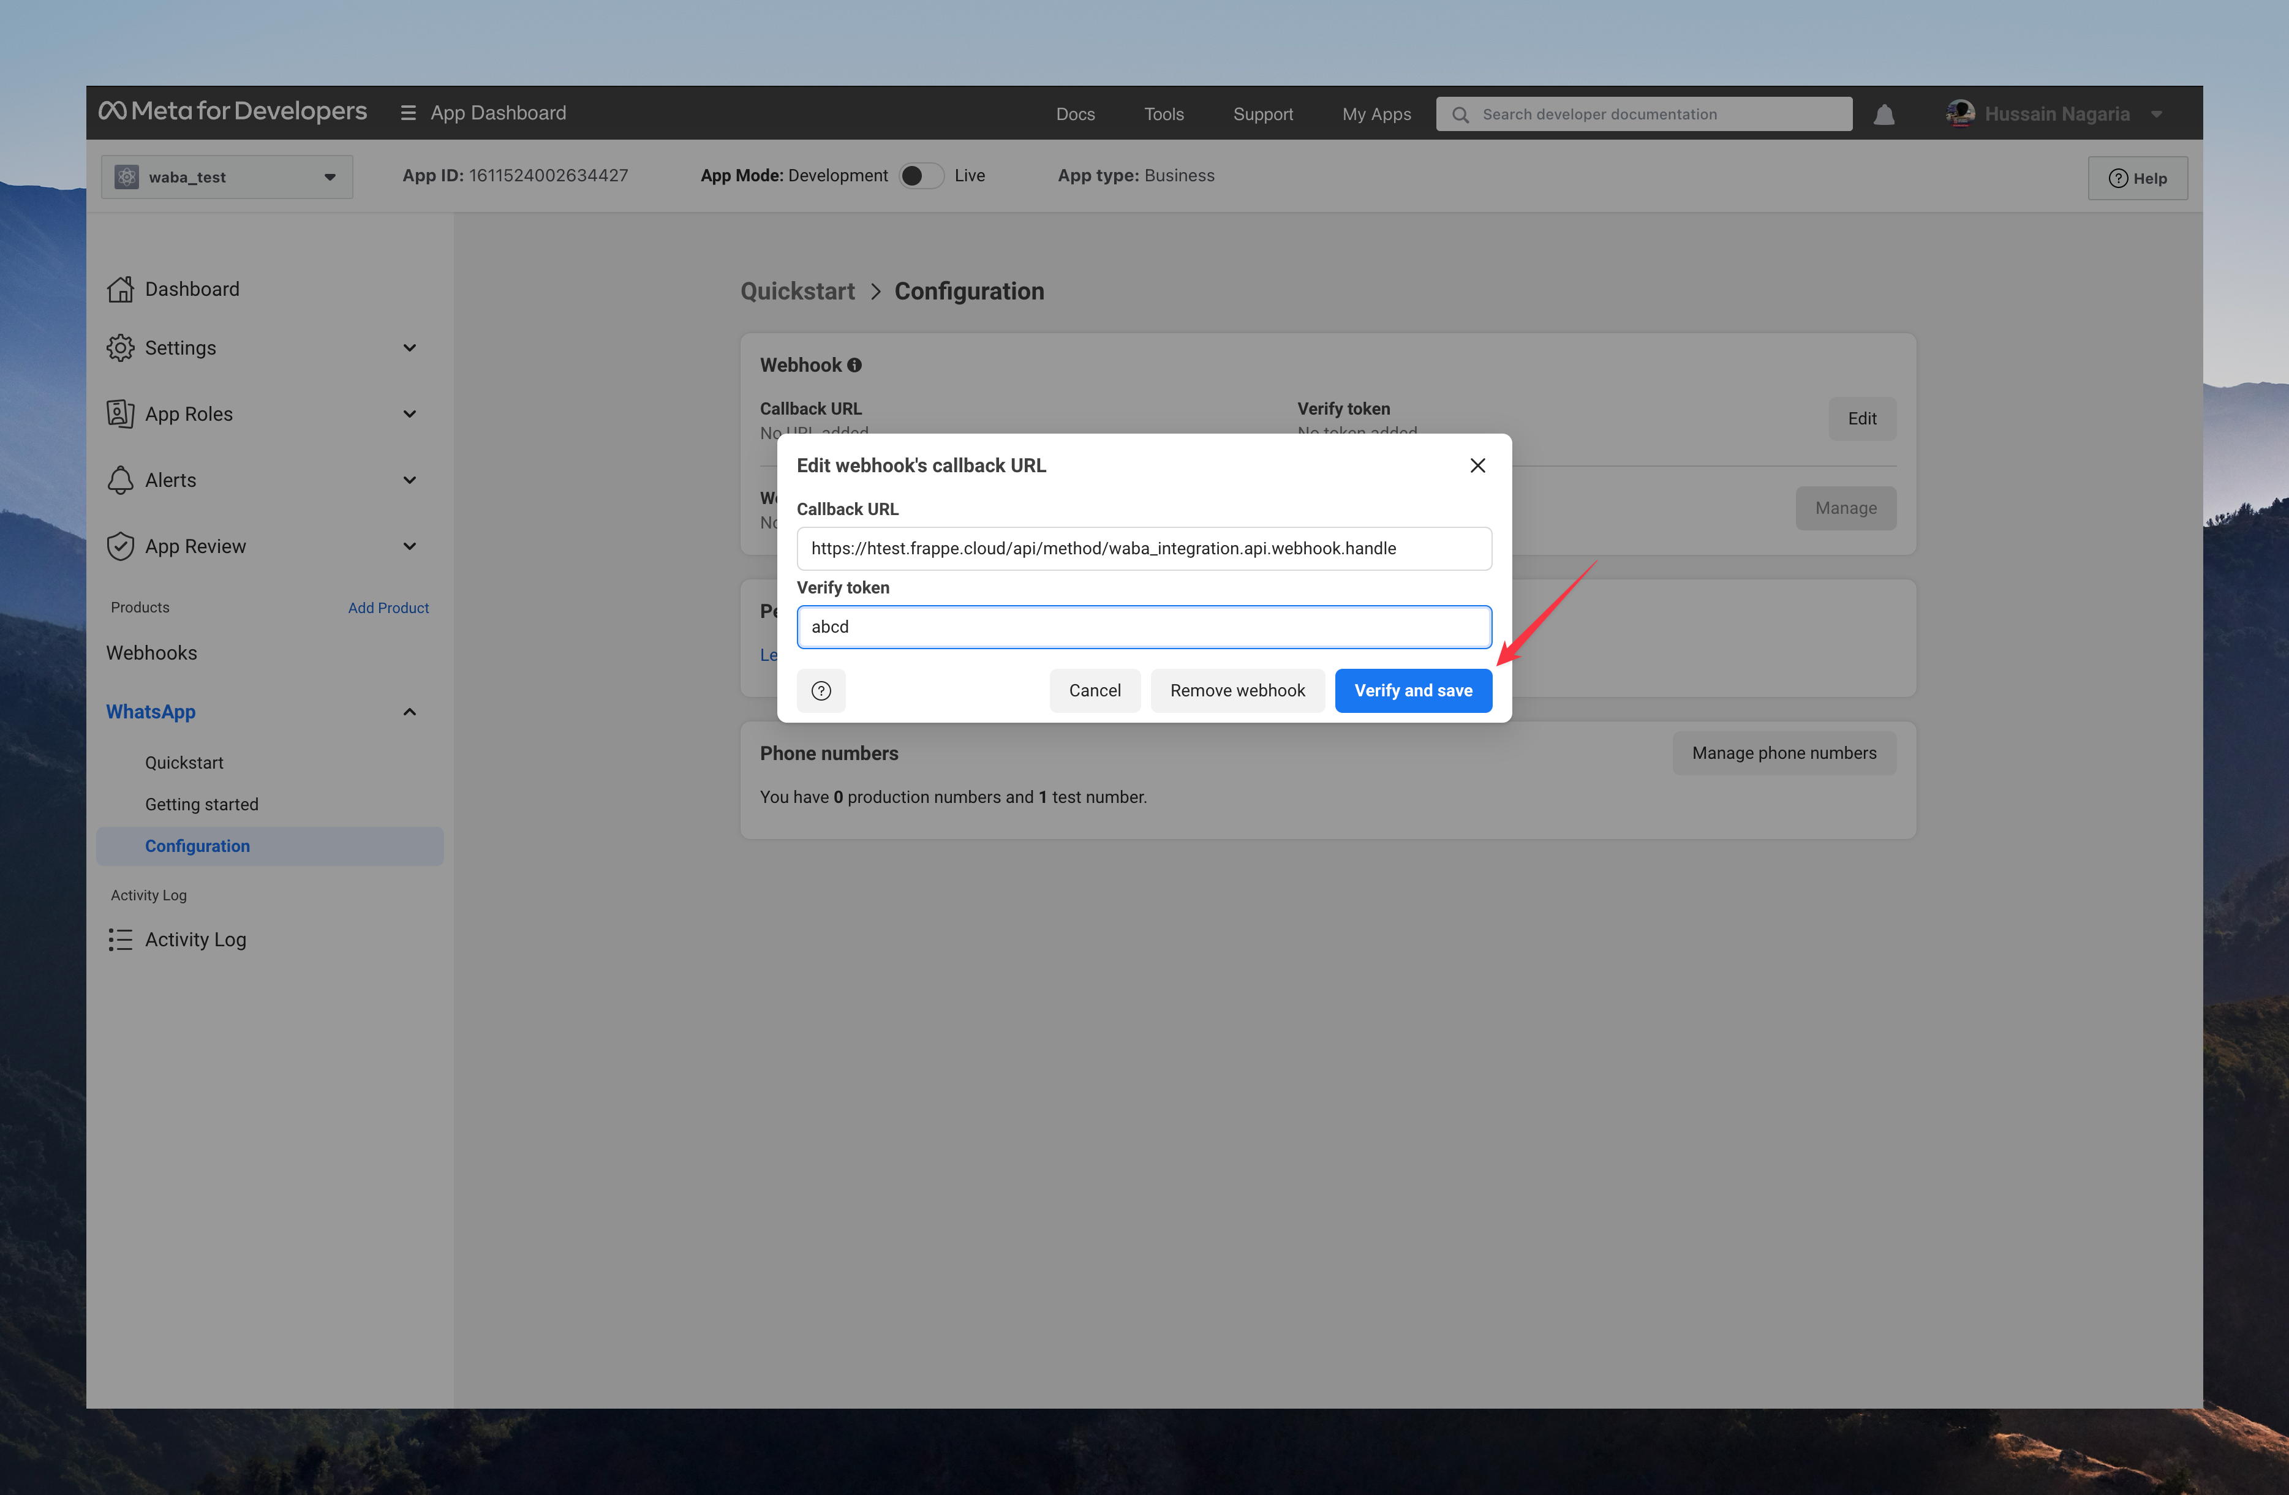Expand the App Review section
Image resolution: width=2289 pixels, height=1495 pixels.
coord(410,546)
